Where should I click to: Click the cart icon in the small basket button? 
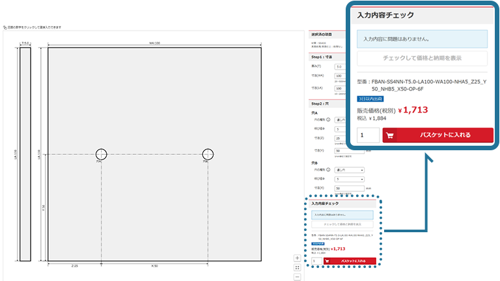[x=327, y=261]
